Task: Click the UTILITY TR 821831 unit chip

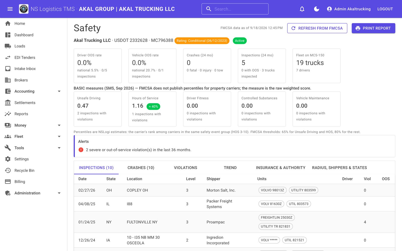Action: tap(275, 226)
